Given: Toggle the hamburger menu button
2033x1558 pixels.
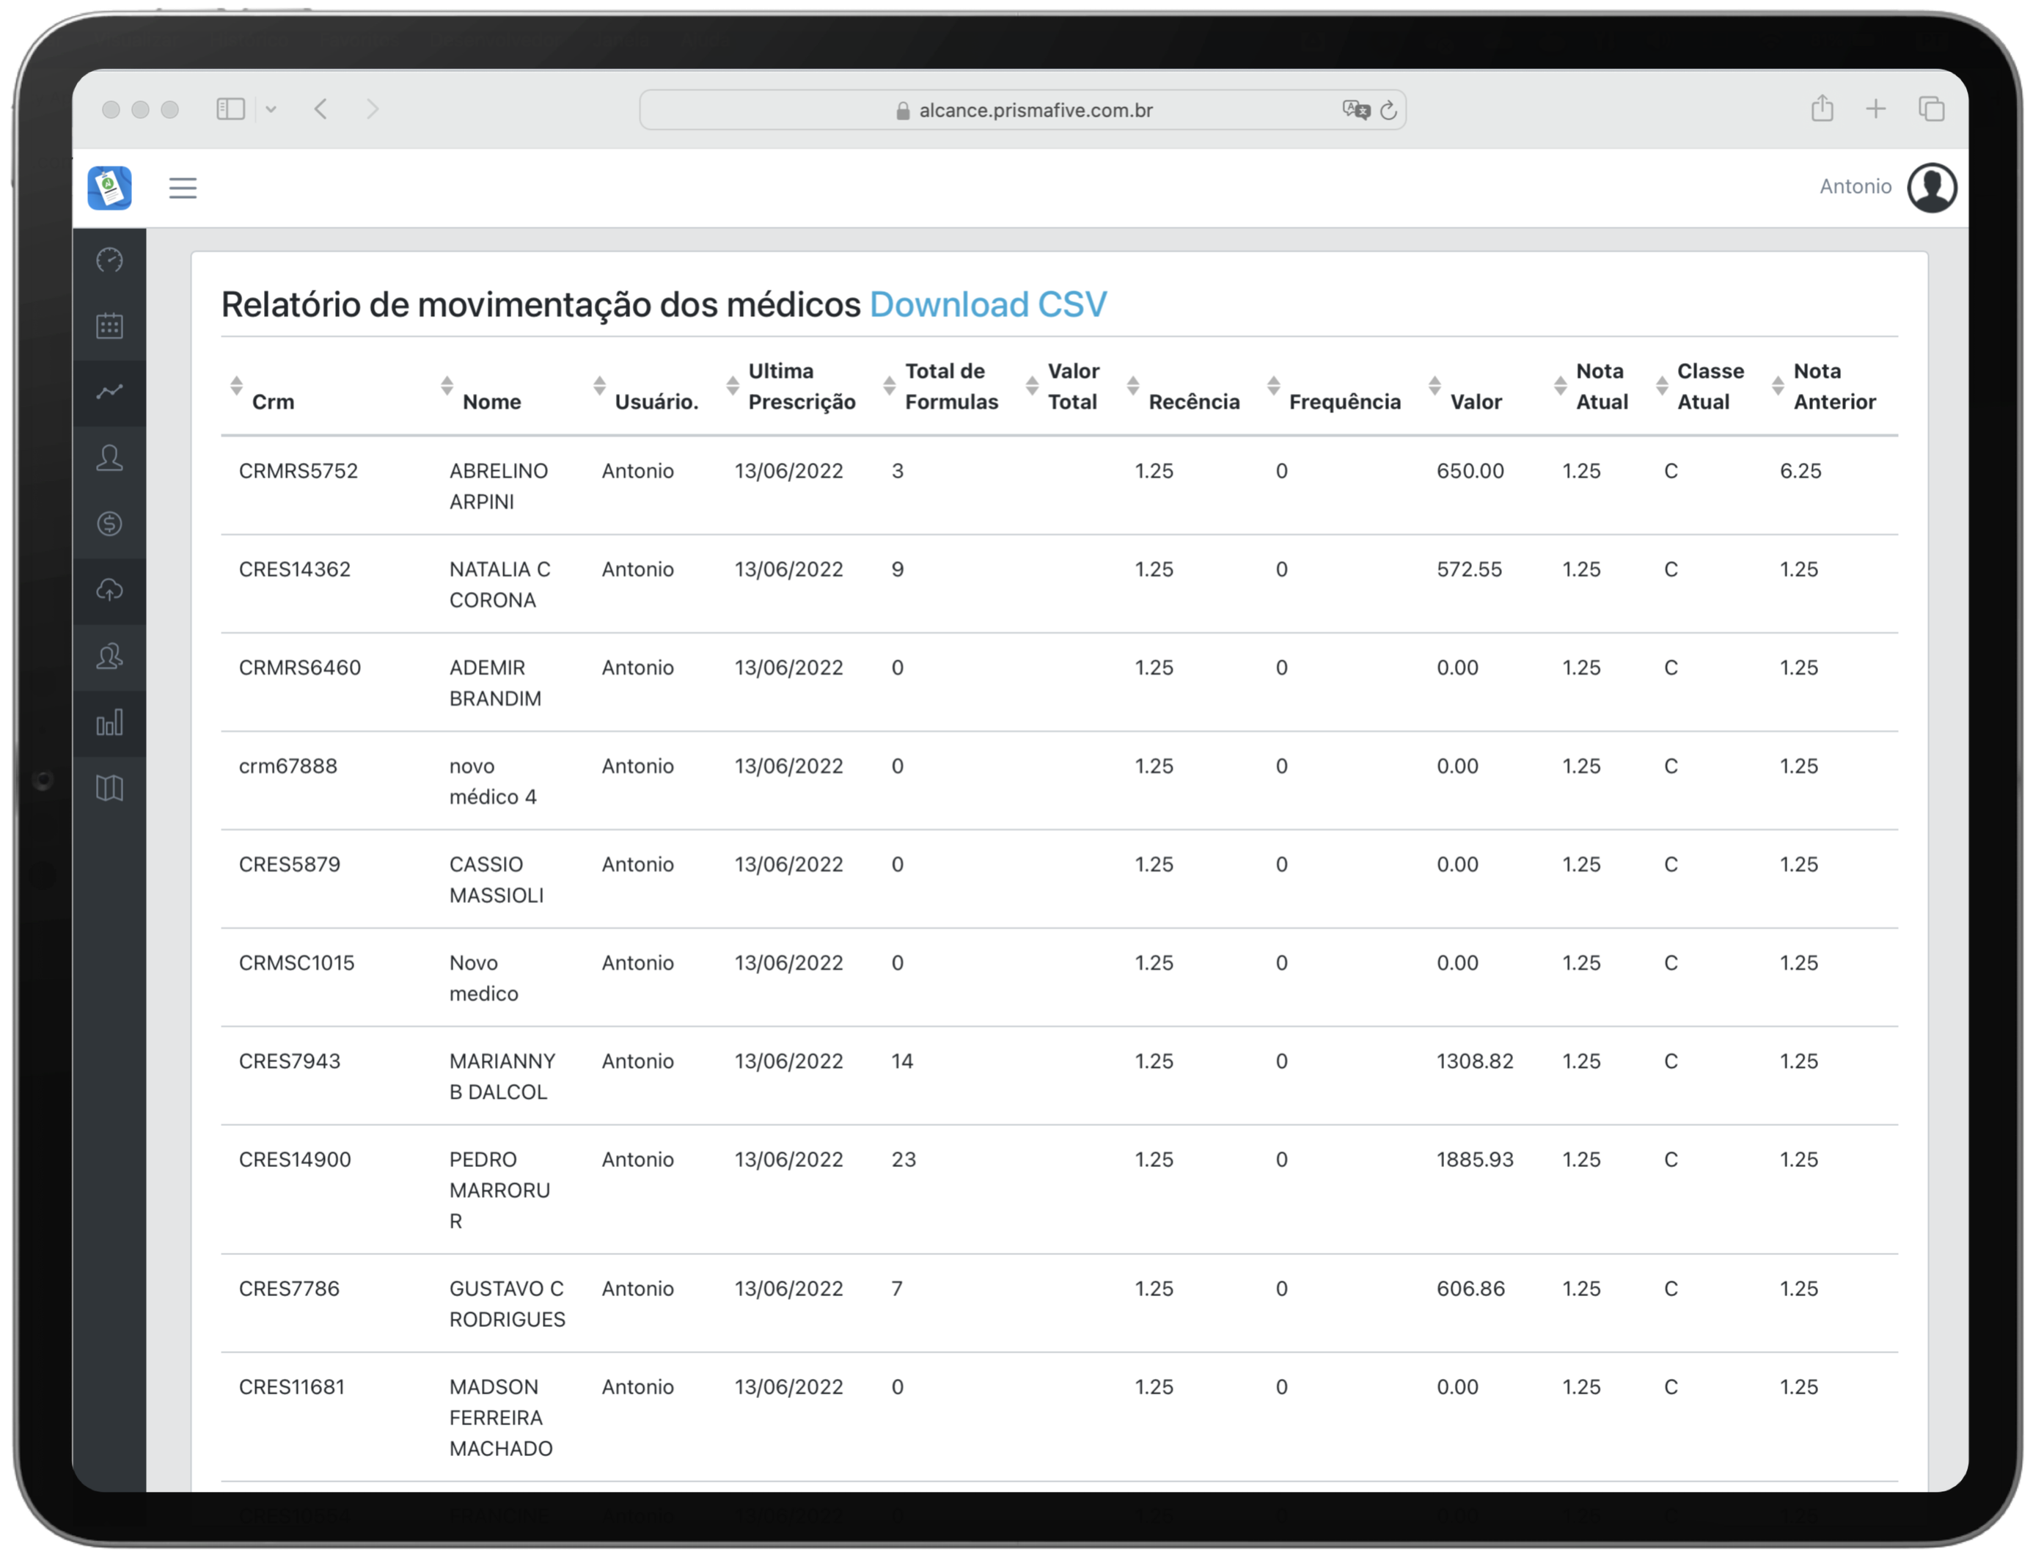Looking at the screenshot, I should [x=183, y=189].
